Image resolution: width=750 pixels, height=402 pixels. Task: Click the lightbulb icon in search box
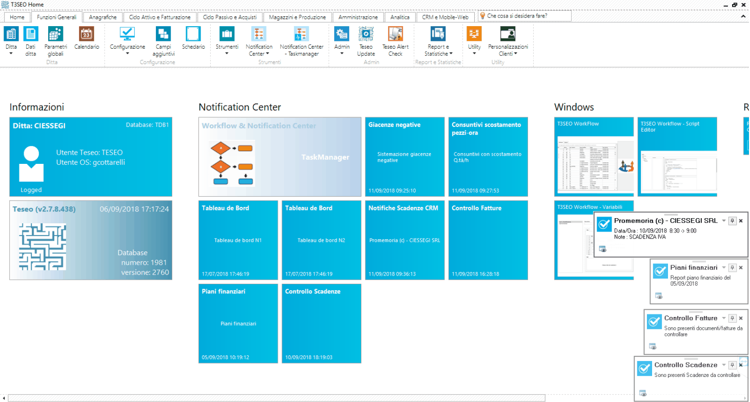pyautogui.click(x=482, y=16)
